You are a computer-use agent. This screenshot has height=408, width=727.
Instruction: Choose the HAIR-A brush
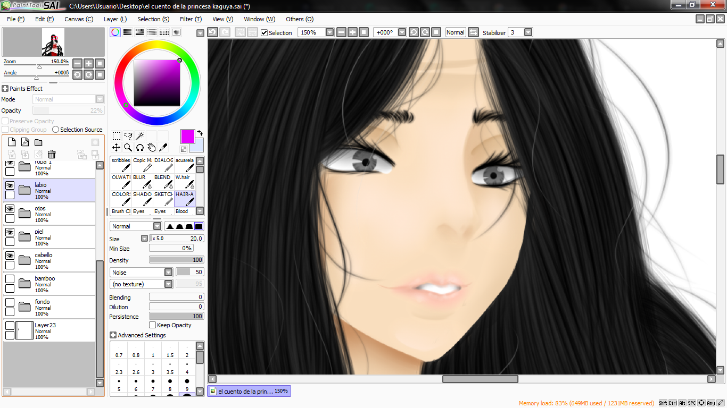[185, 199]
